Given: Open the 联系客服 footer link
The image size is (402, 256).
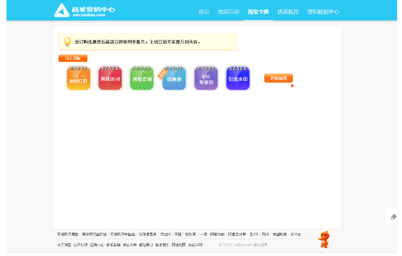Looking at the screenshot, I should point(113,245).
